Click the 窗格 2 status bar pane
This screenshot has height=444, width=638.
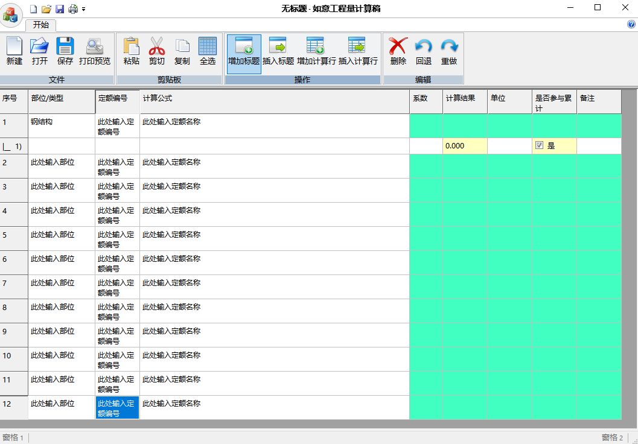coord(613,437)
